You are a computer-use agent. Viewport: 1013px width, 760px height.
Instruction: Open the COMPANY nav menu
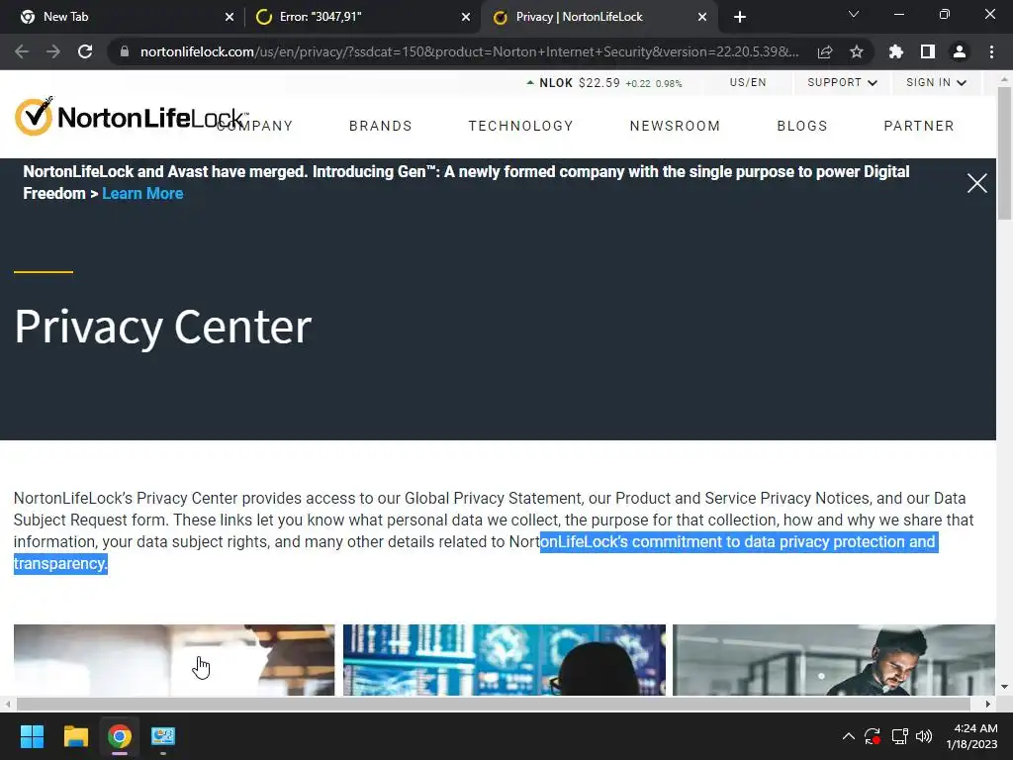coord(254,126)
